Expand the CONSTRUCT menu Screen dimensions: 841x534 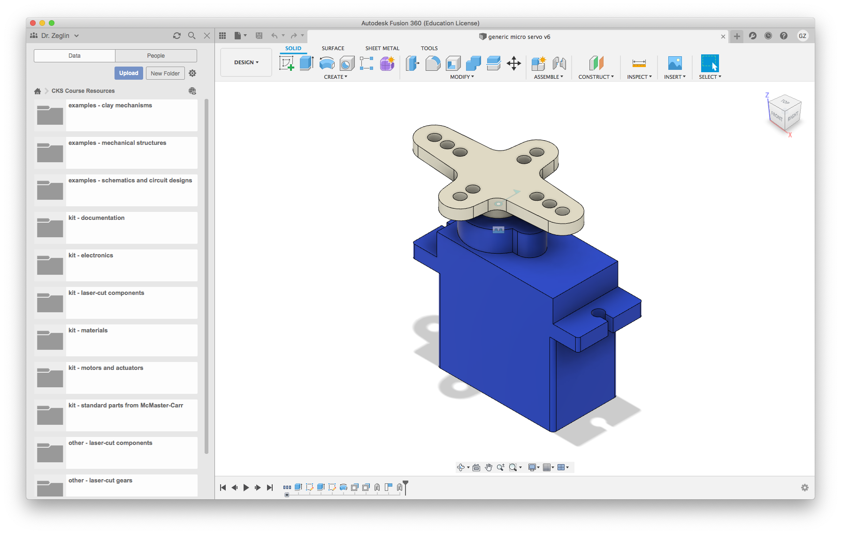596,77
